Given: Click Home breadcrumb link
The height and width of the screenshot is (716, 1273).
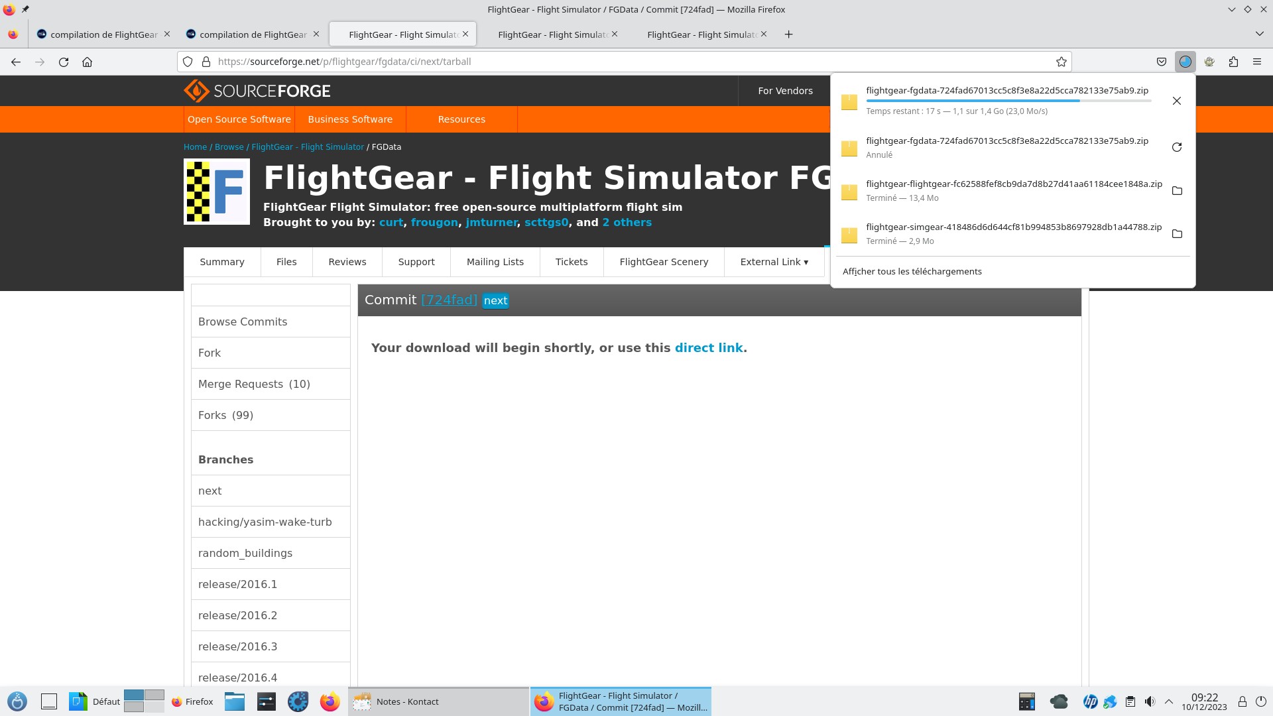Looking at the screenshot, I should 196,147.
